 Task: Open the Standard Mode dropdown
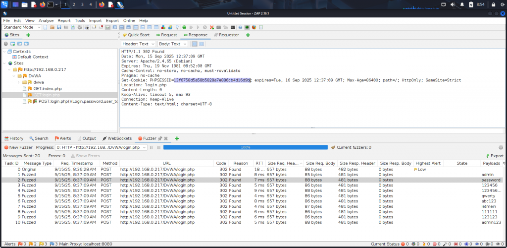[x=22, y=27]
